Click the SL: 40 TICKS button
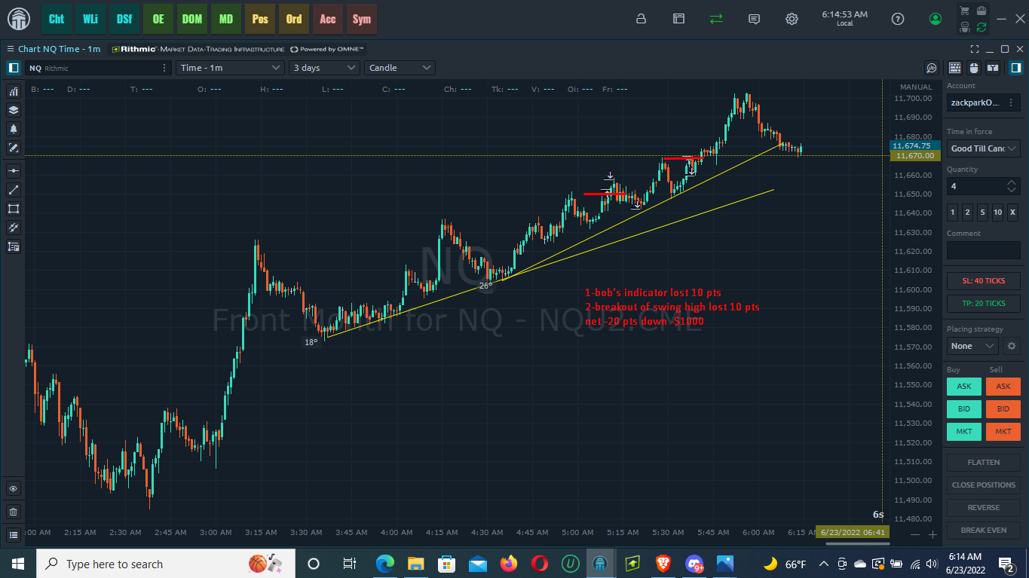Image resolution: width=1029 pixels, height=578 pixels. pyautogui.click(x=984, y=281)
